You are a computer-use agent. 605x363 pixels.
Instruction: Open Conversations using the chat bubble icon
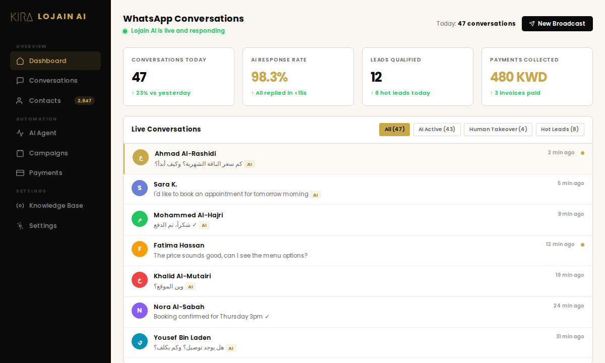20,80
